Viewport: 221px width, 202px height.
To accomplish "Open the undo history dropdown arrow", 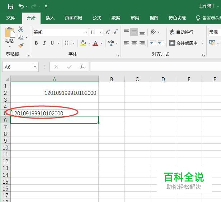I will [27, 6].
